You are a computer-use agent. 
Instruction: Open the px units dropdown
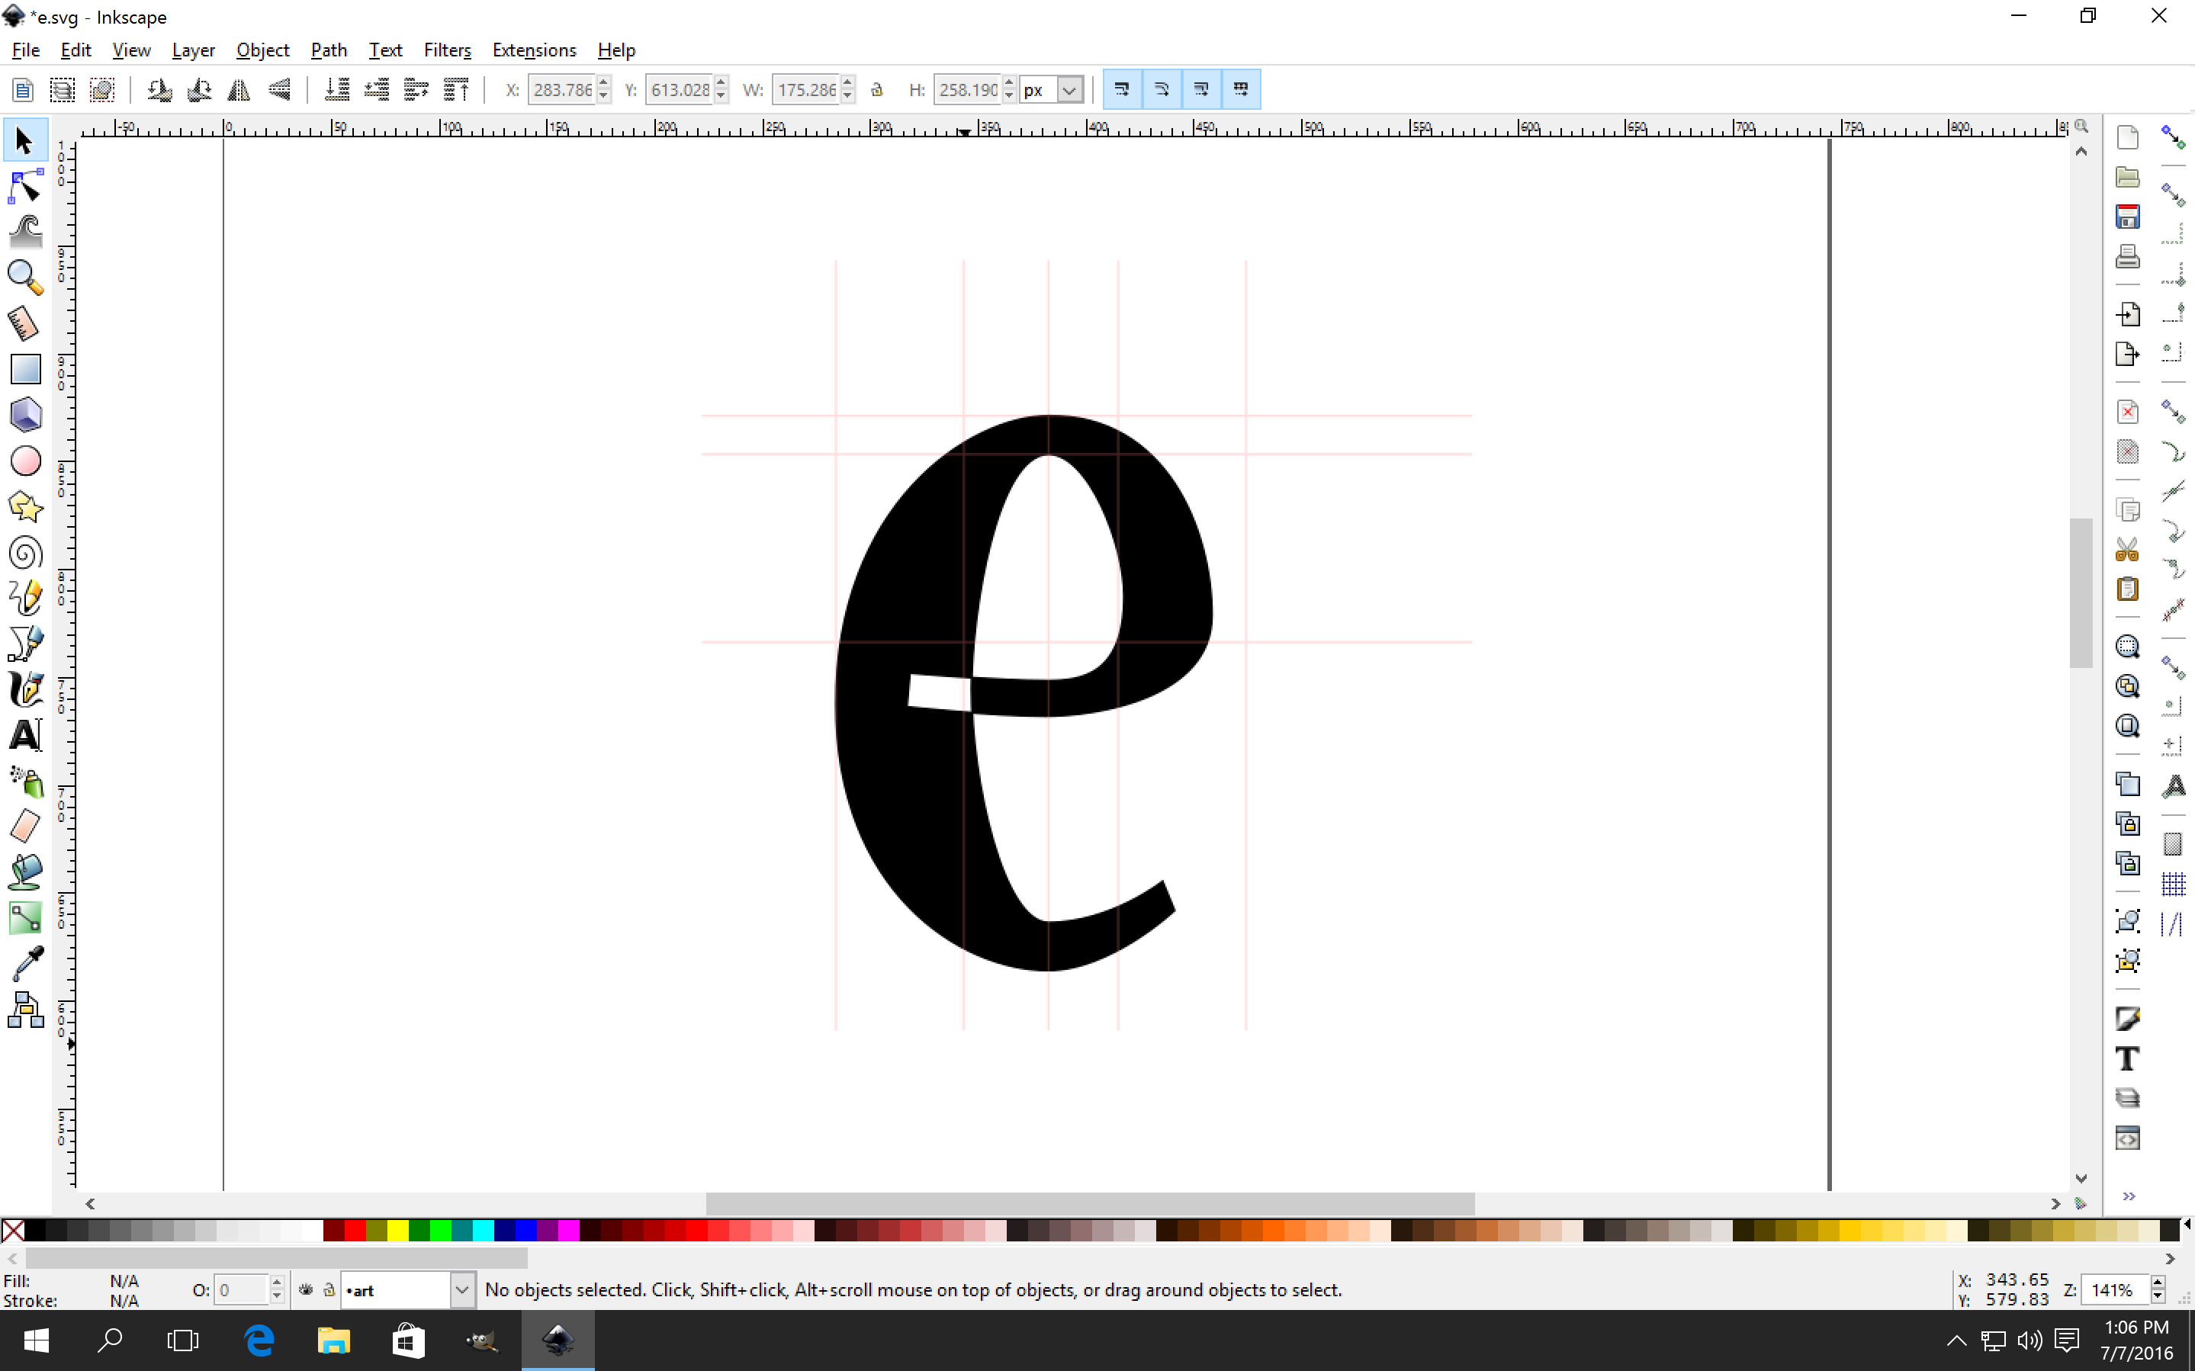(x=1070, y=90)
